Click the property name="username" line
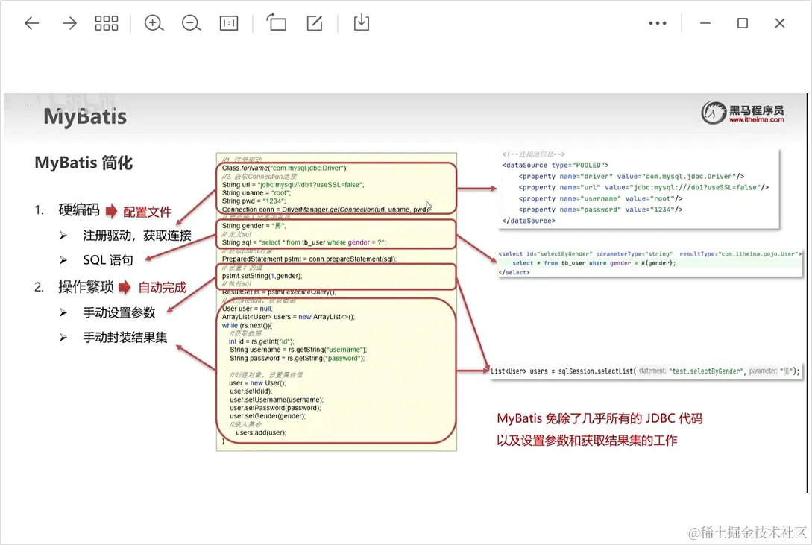 click(601, 199)
